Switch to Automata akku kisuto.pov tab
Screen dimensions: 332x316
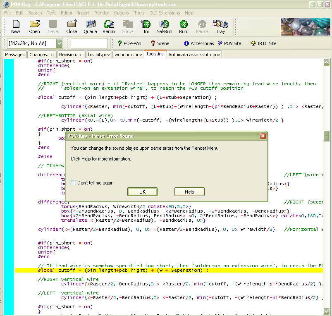194,55
